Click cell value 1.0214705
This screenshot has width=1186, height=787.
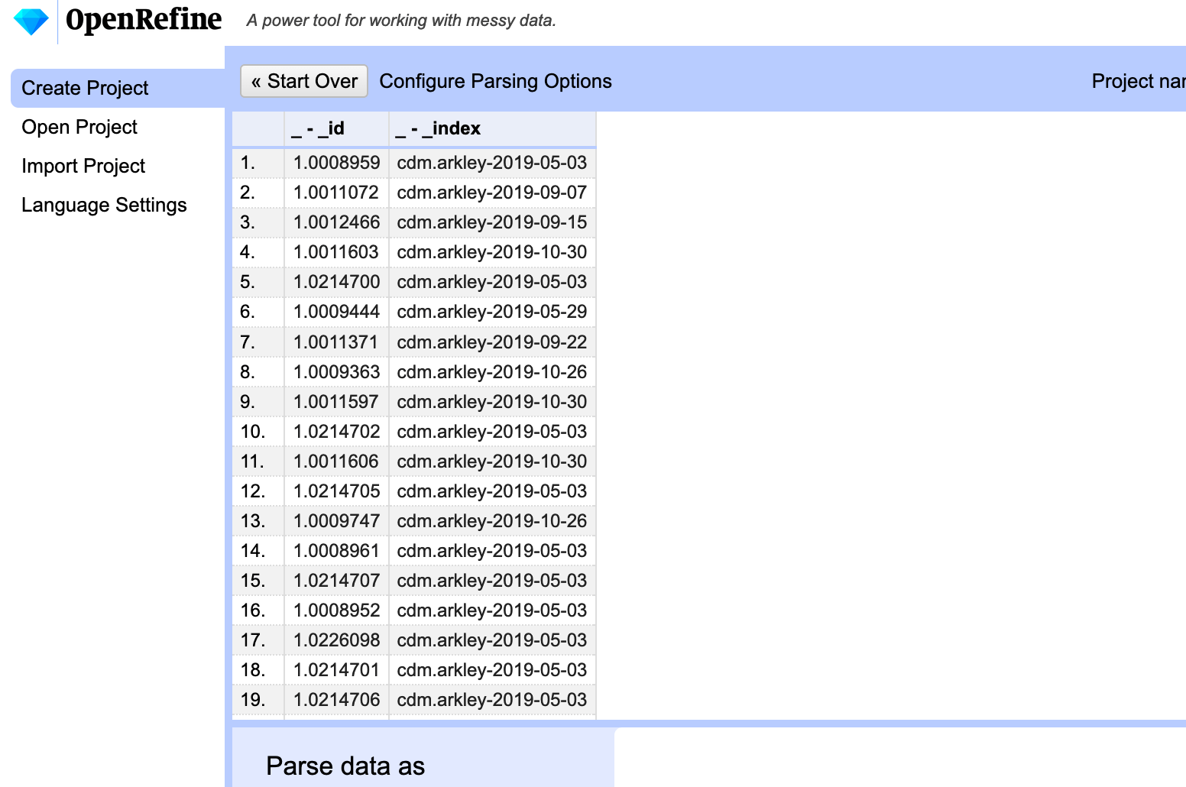point(336,491)
